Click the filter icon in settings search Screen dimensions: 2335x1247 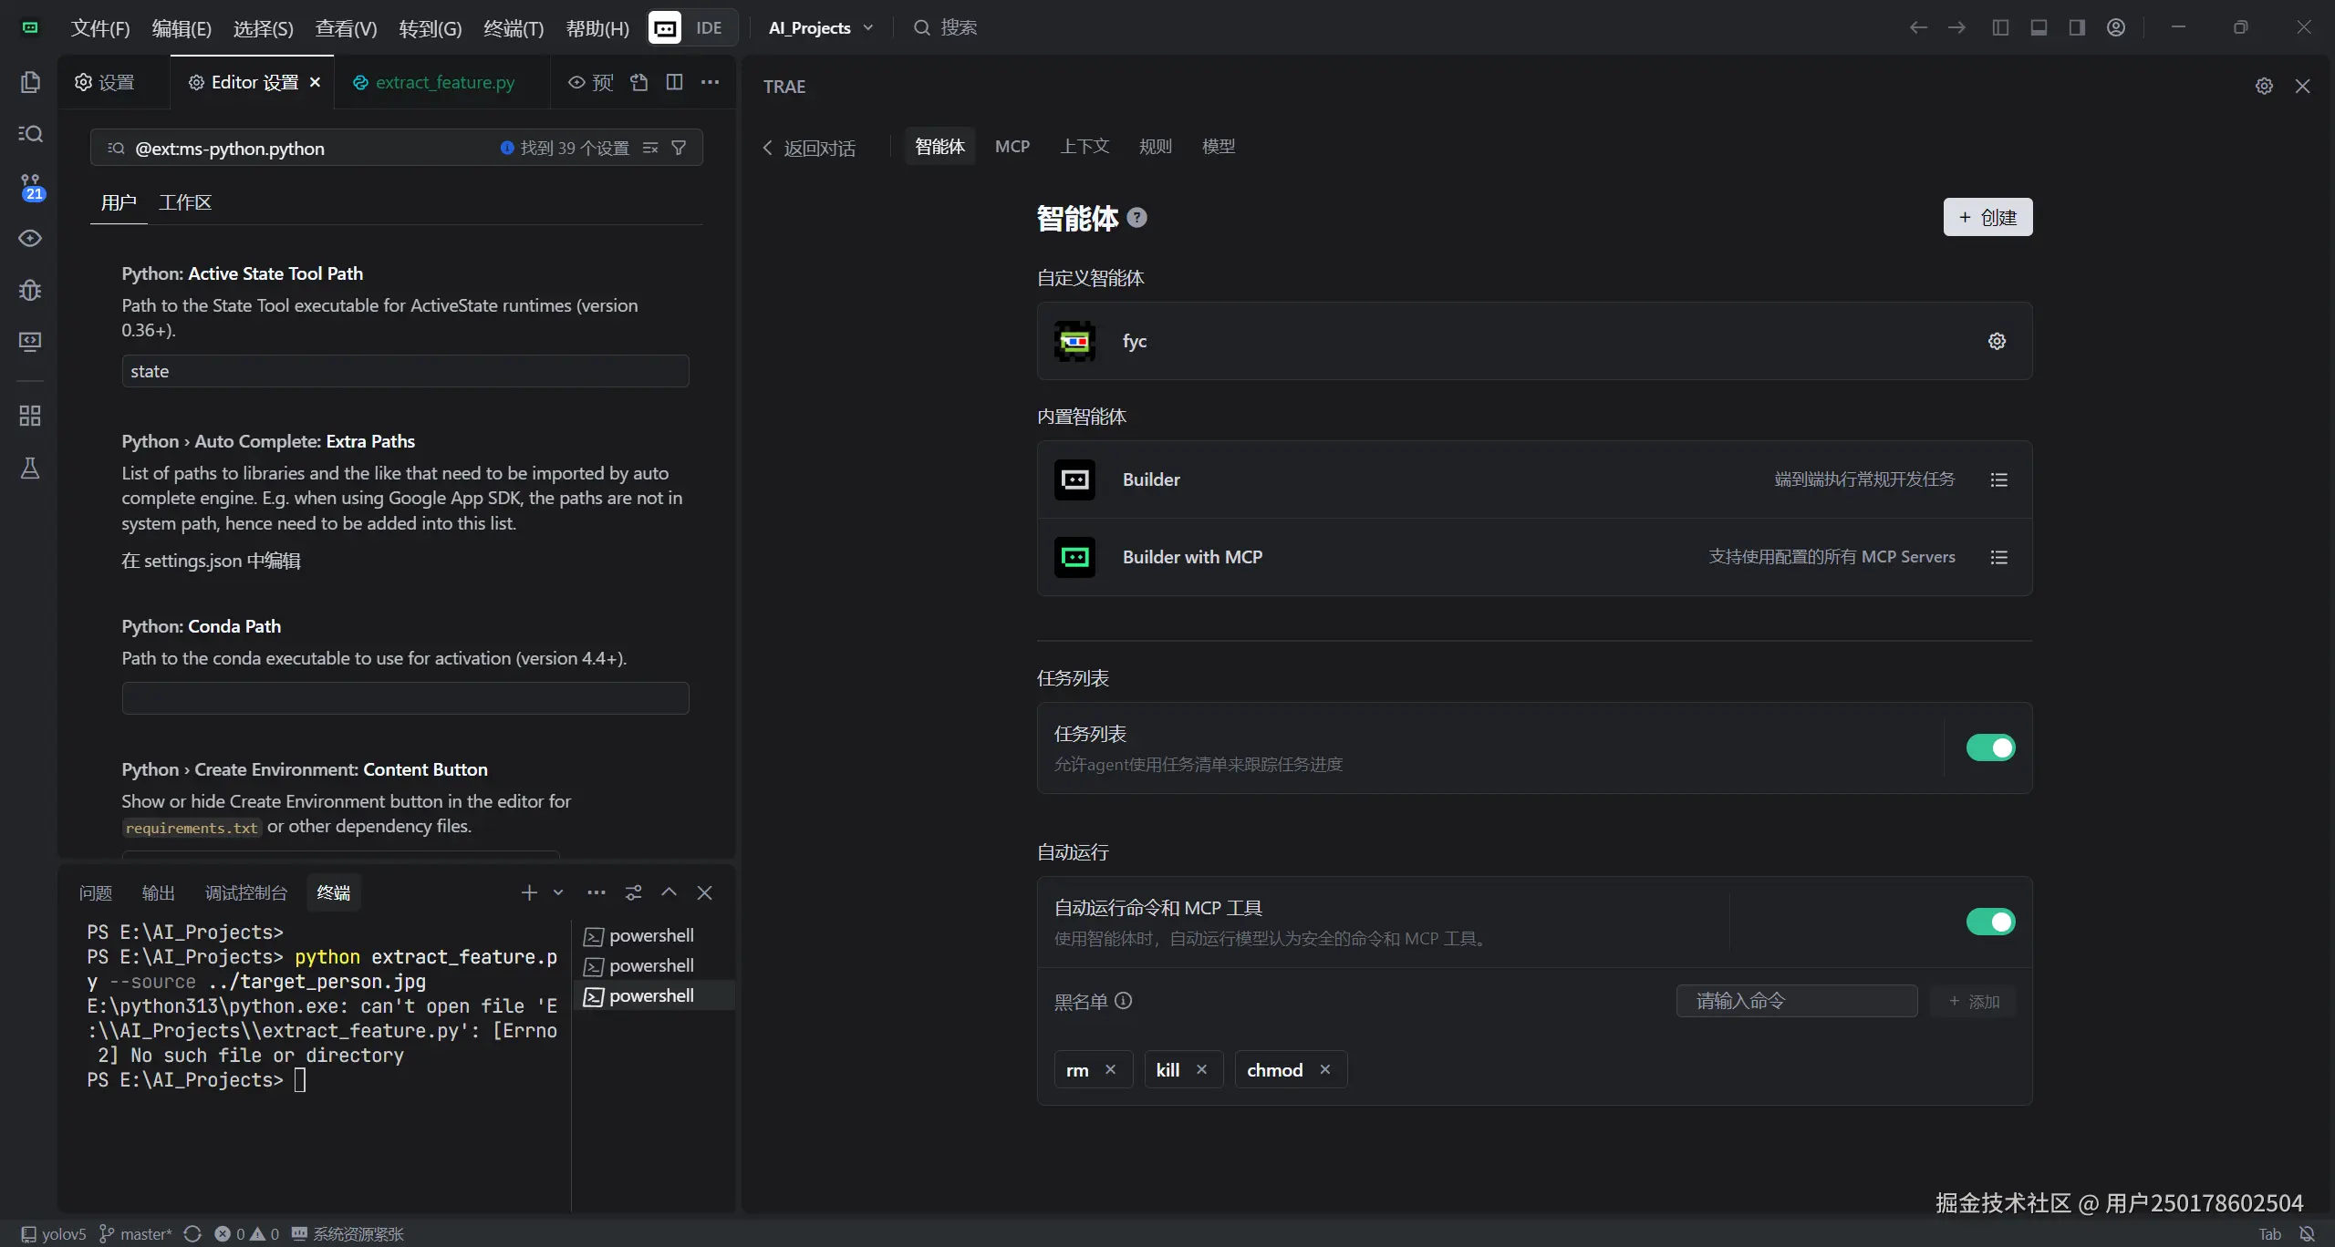pos(679,148)
